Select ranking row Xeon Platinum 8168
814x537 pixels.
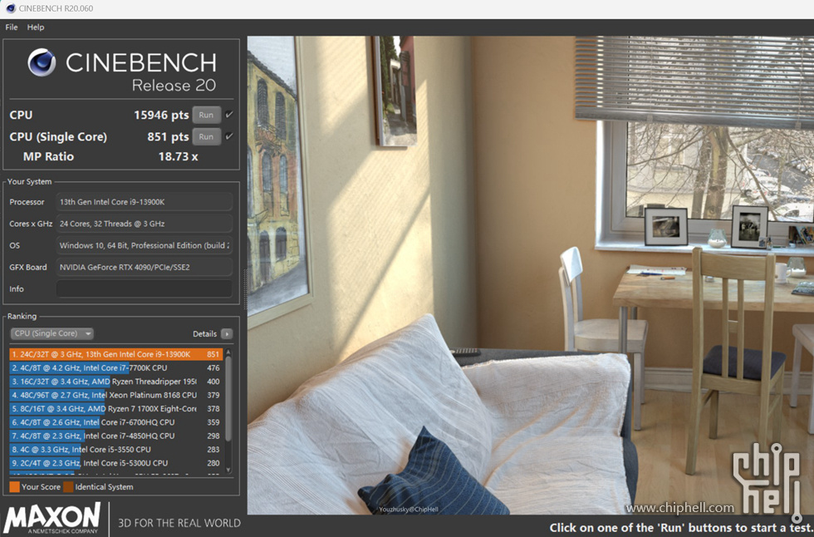115,395
